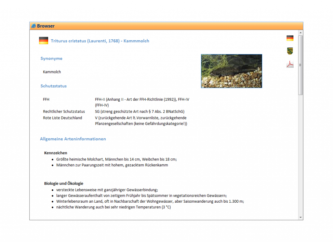Click the 'Größte heimische Molchart' bullet

coord(117,159)
